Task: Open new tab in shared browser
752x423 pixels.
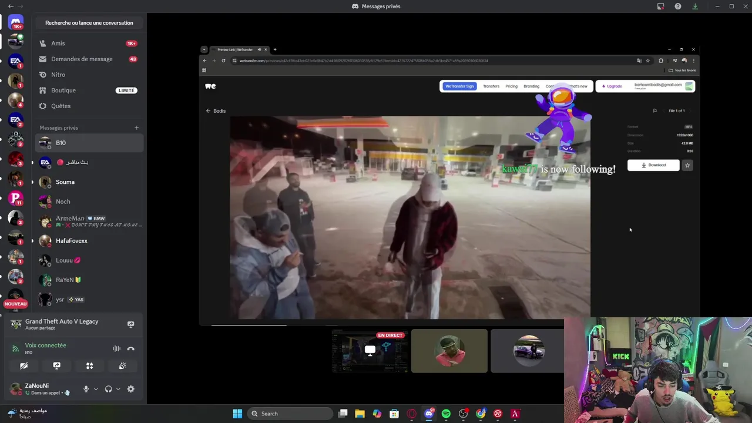Action: [x=274, y=49]
